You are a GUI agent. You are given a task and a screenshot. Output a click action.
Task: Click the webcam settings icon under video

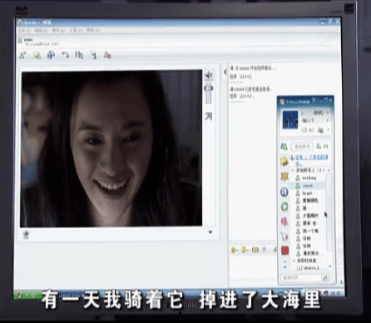(x=27, y=235)
